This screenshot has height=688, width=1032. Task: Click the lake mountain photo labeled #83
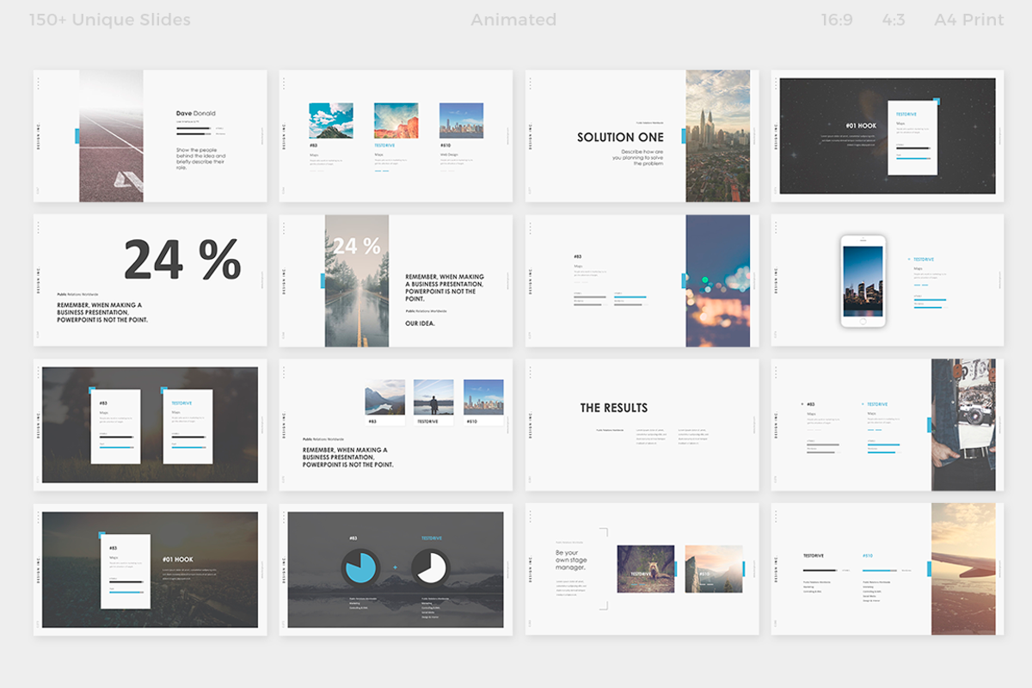point(384,398)
